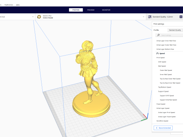Click the infill pattern icon in settings bar
The height and width of the screenshot is (137, 183).
181,17
